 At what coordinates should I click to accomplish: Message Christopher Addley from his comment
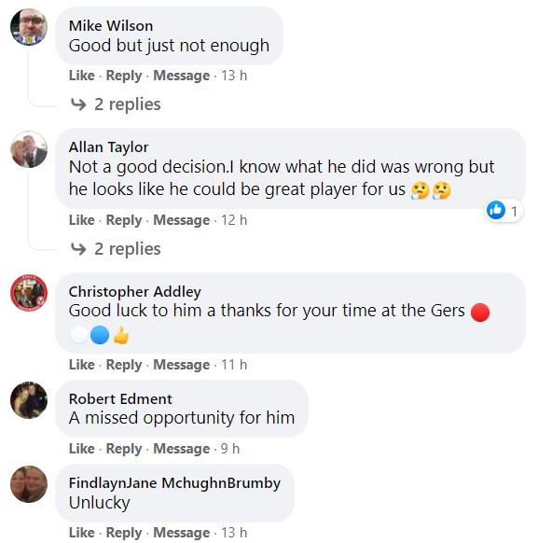181,365
